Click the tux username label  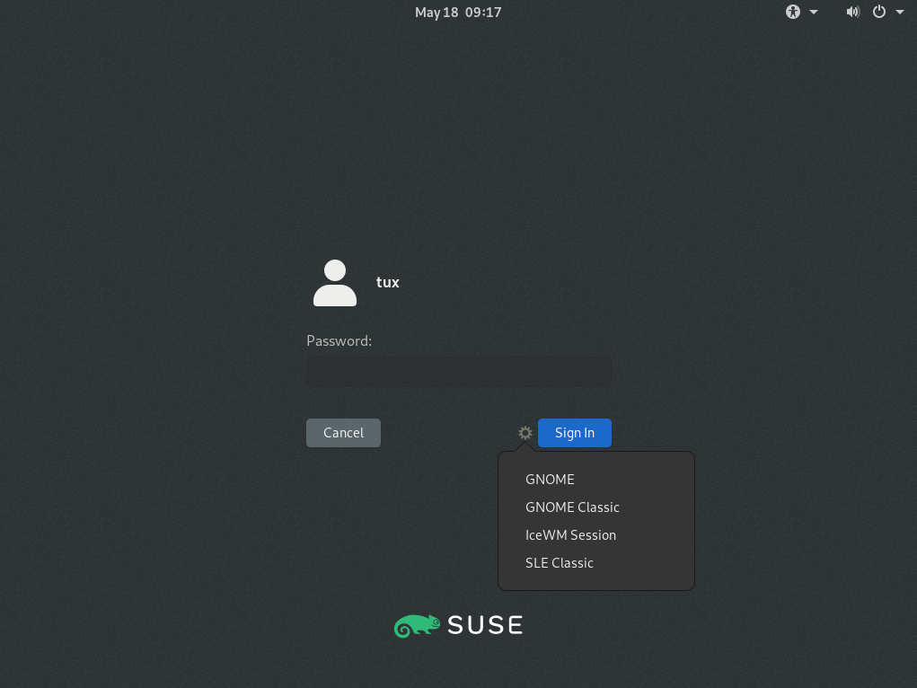coord(388,282)
